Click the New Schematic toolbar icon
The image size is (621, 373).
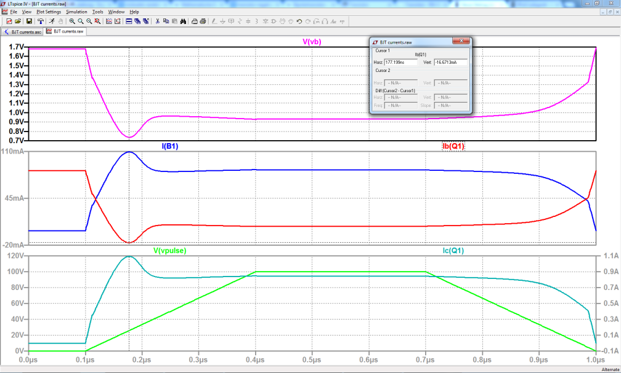pos(9,21)
